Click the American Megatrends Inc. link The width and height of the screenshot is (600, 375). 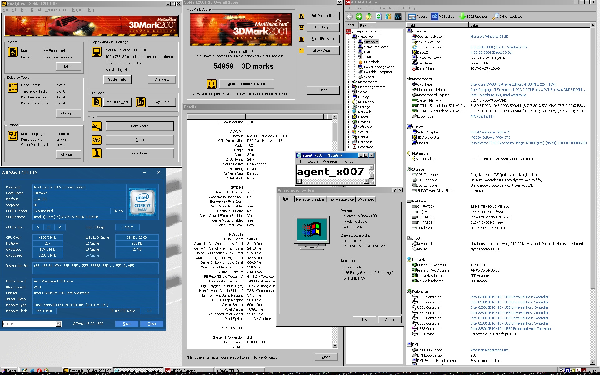click(x=490, y=350)
